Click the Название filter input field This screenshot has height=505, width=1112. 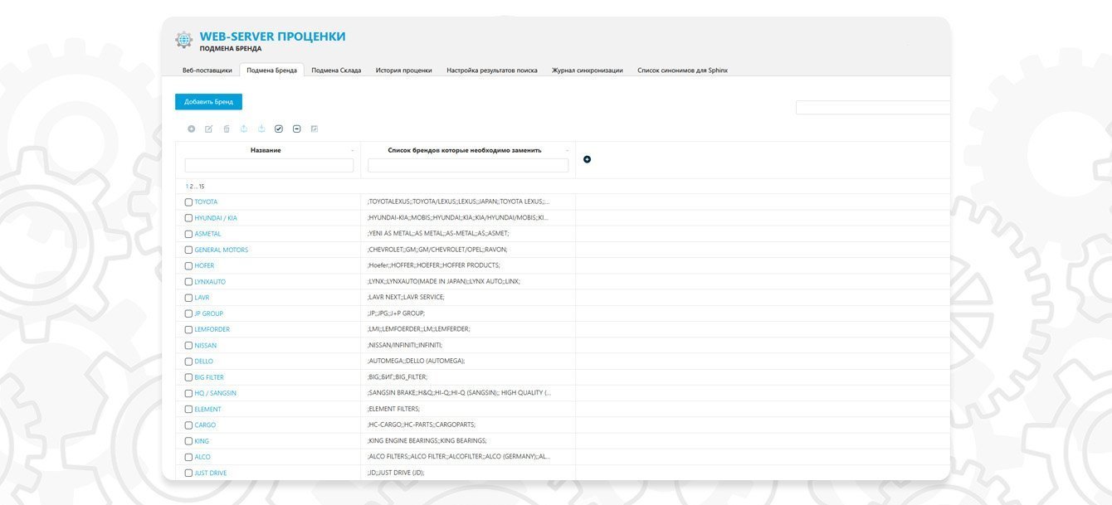(x=269, y=165)
